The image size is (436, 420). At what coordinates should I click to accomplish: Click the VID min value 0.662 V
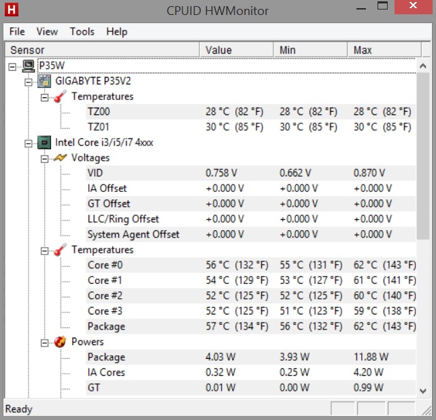tap(295, 173)
